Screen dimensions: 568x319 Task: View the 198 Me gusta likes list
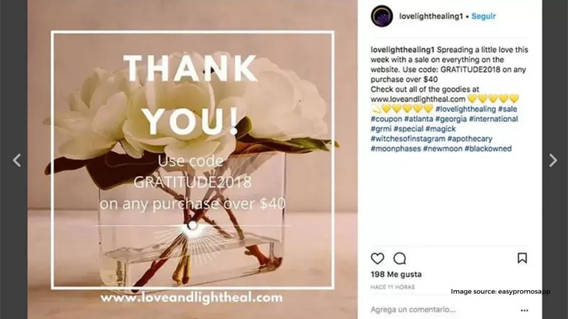coord(396,275)
